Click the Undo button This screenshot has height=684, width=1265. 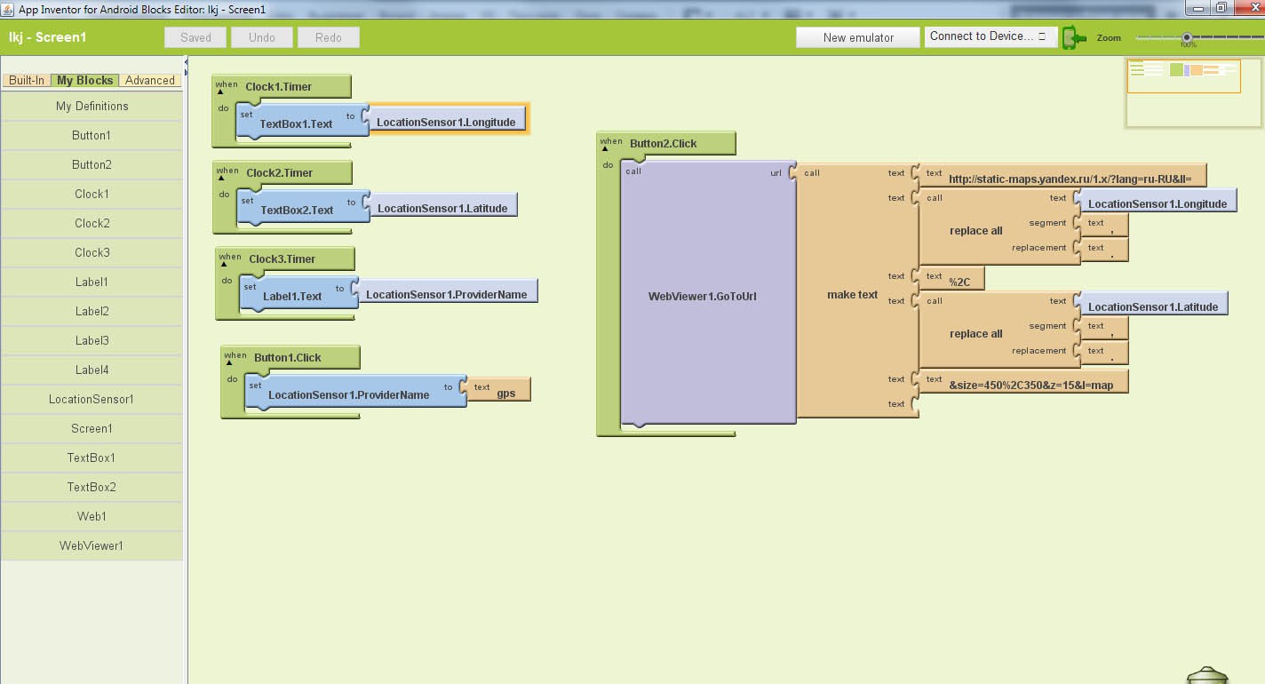point(262,37)
